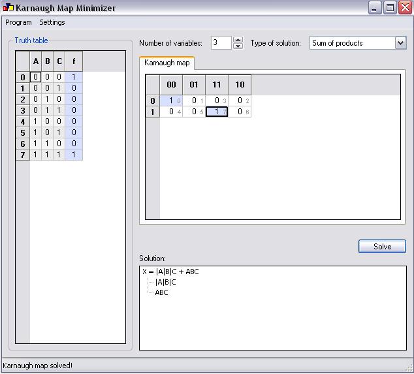Screen dimensions: 414x374
Task: Select the |A|B|C child term in solution tree
Action: pyautogui.click(x=166, y=282)
